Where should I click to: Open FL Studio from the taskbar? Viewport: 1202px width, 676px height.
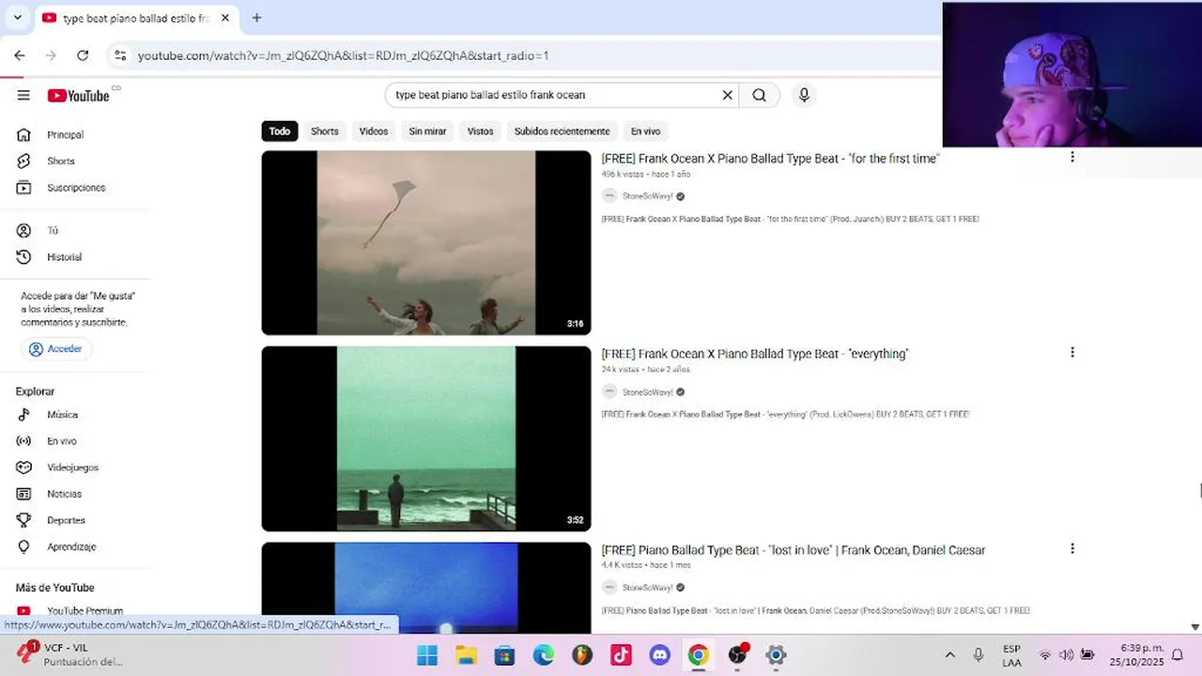582,654
